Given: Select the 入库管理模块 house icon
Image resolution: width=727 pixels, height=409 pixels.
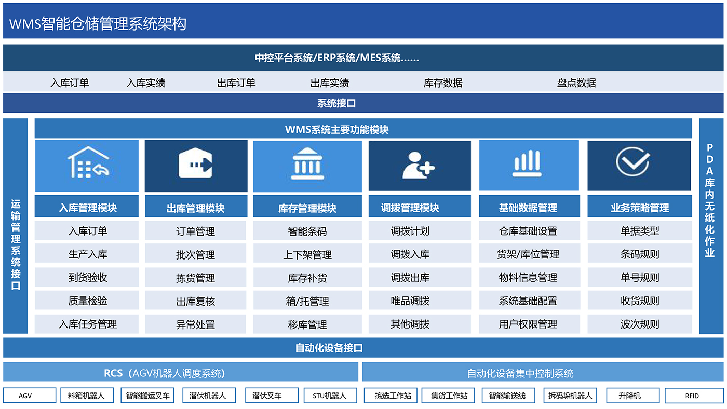Looking at the screenshot, I should click(86, 165).
